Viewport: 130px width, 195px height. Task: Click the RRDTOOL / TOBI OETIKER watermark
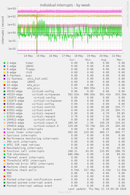(x=128, y=14)
